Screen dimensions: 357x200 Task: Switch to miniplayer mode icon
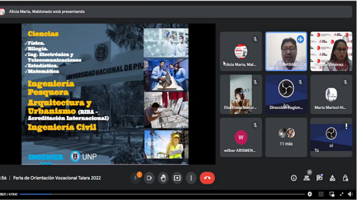[332, 194]
